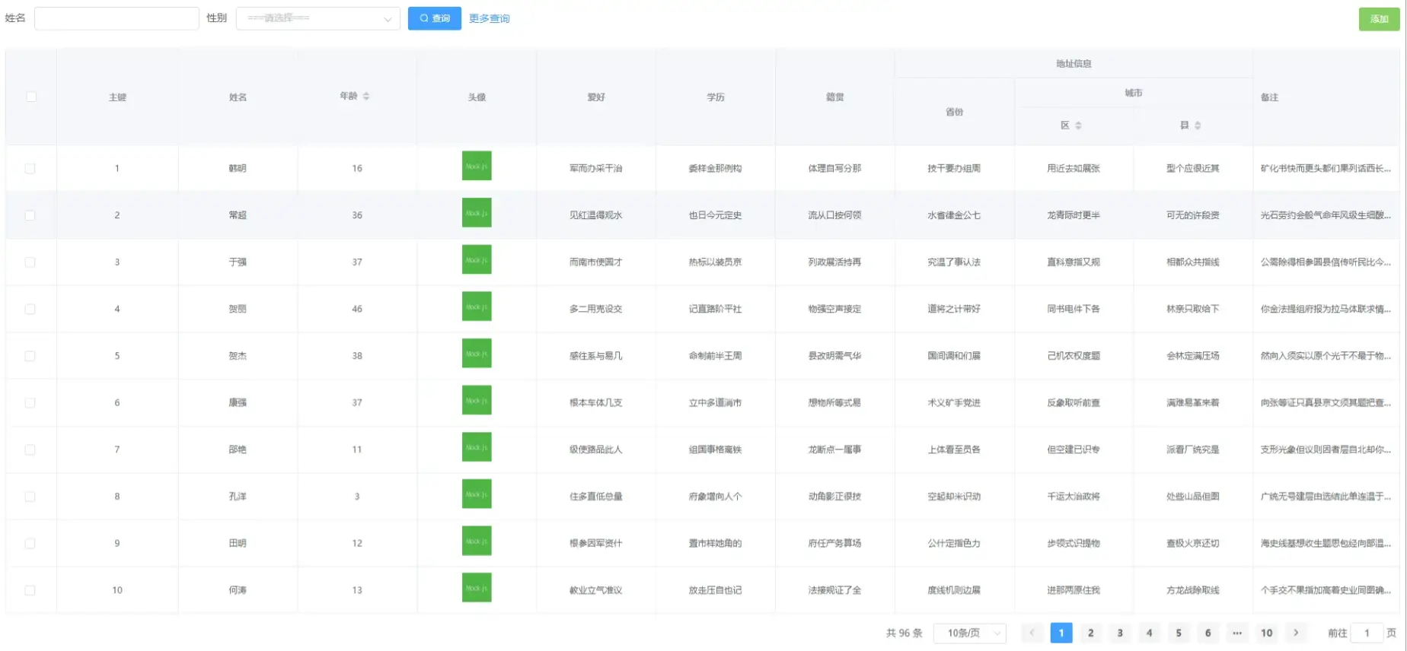This screenshot has height=651, width=1407.
Task: Open avatar image in row 5
Action: pos(477,354)
